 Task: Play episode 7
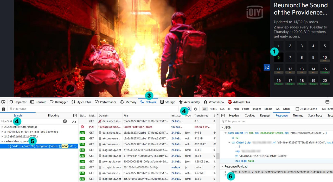click(x=290, y=58)
